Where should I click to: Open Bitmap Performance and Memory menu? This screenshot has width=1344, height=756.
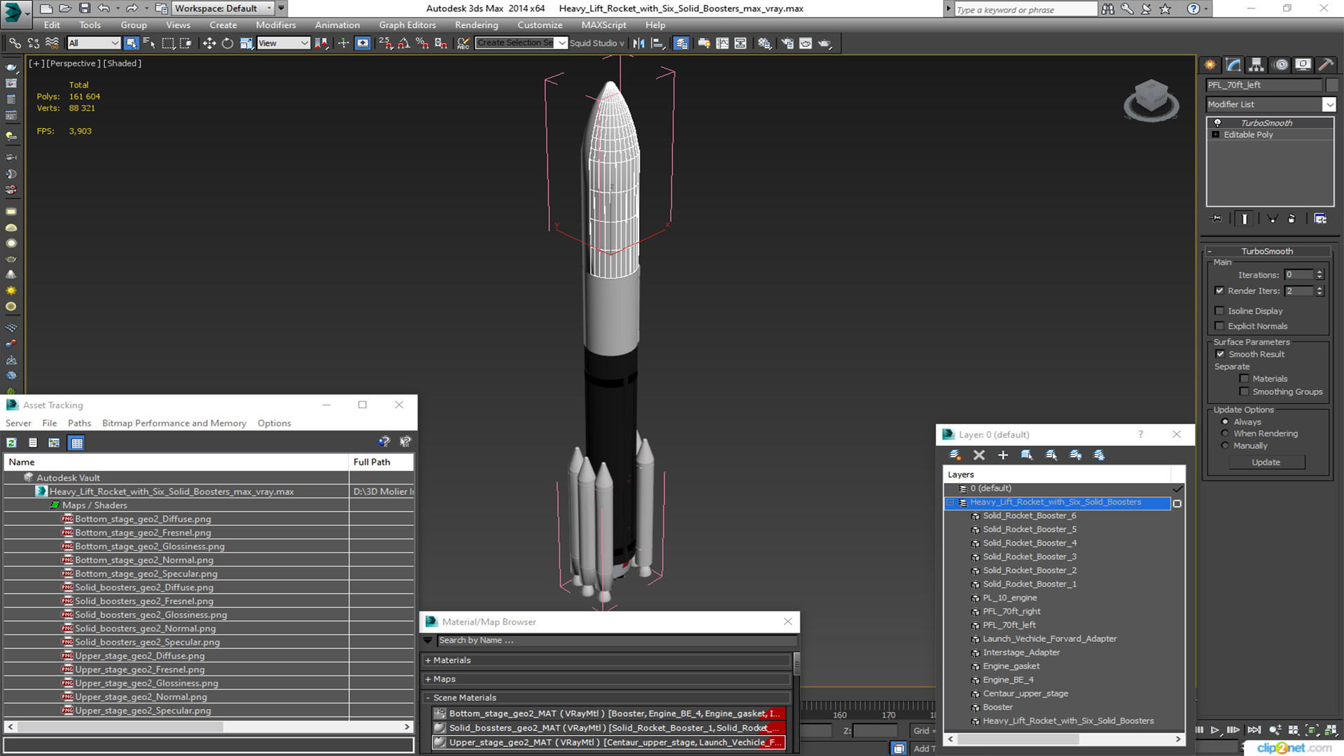pyautogui.click(x=174, y=423)
